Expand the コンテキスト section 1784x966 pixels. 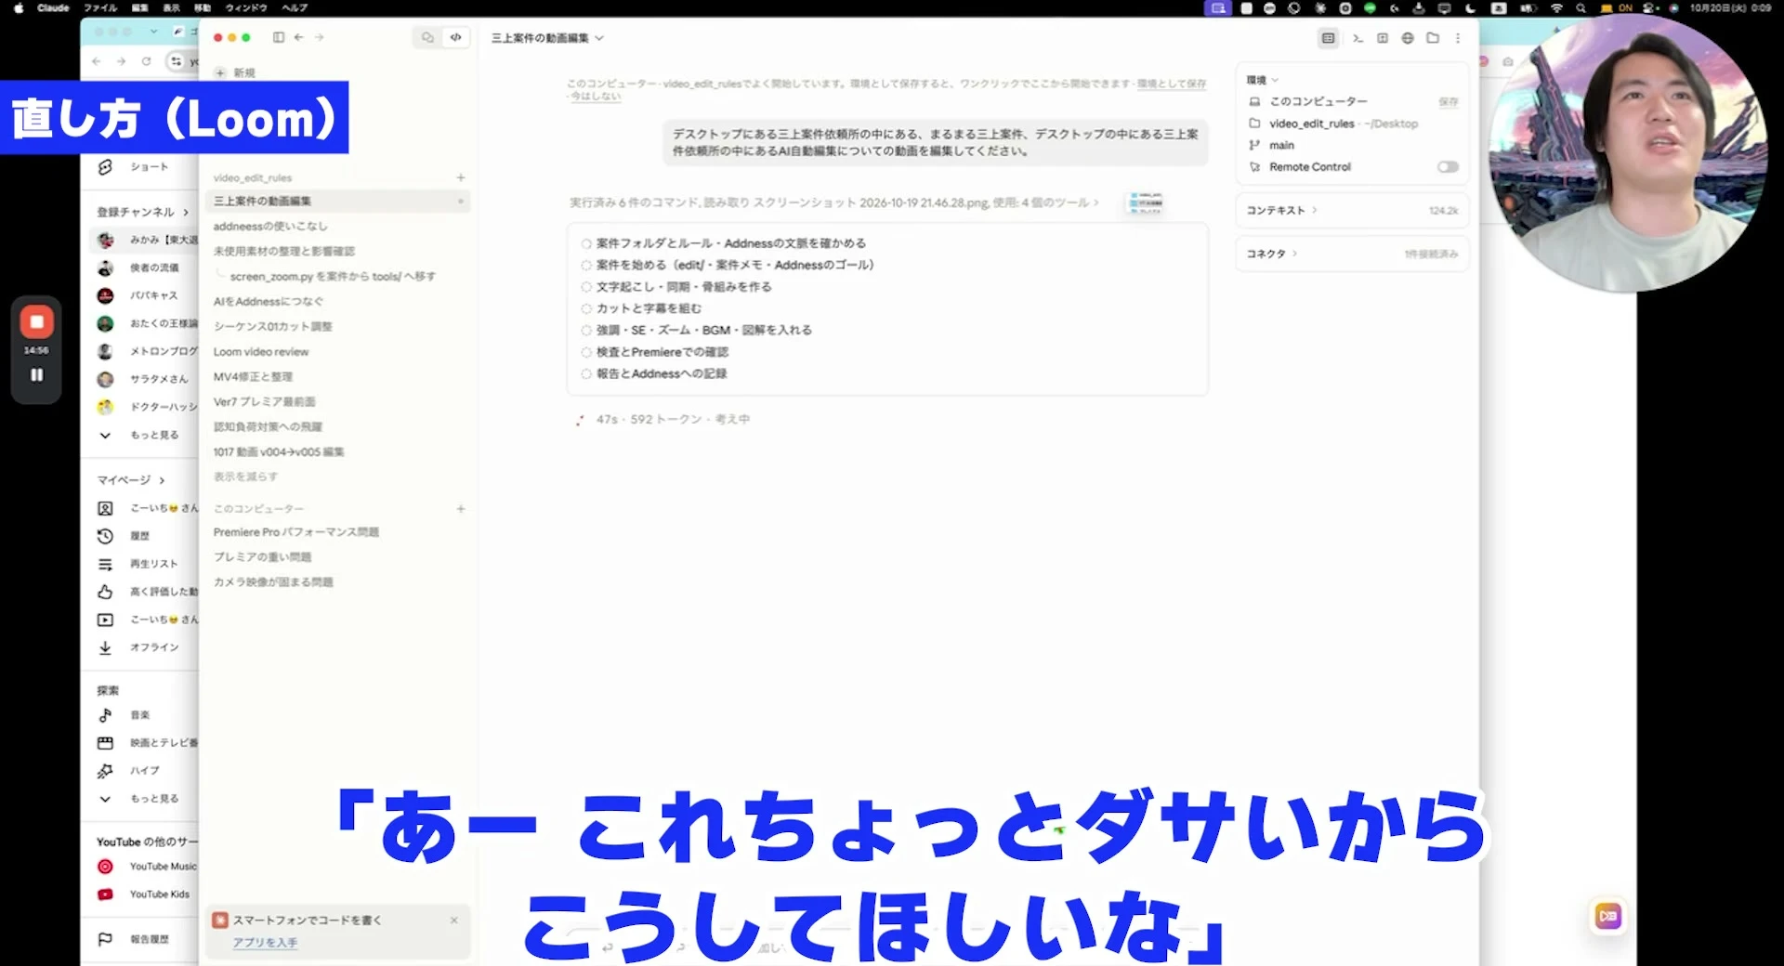point(1281,211)
